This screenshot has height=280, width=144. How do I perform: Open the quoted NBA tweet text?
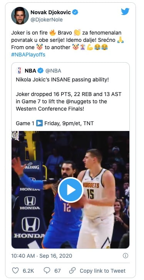point(69,101)
